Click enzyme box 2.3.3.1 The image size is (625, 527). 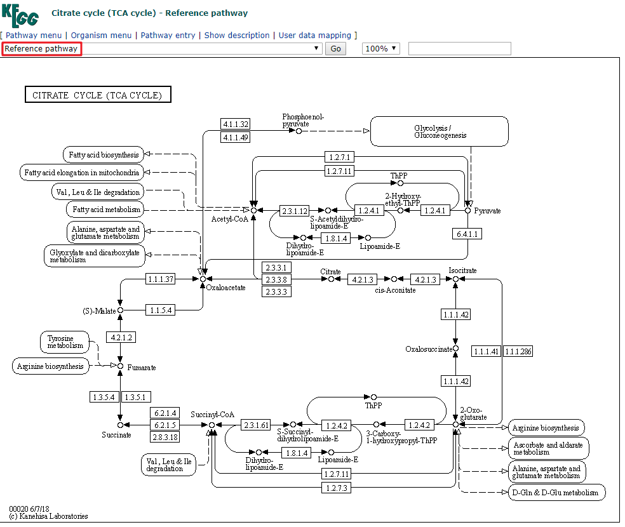(276, 267)
